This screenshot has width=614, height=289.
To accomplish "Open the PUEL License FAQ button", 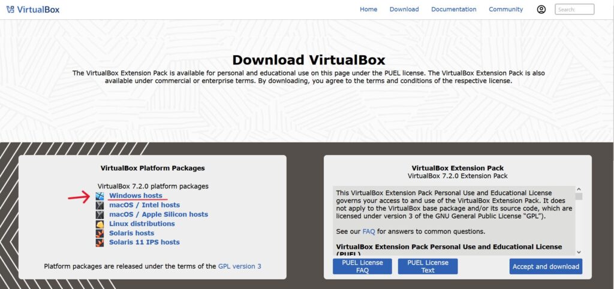I will pos(362,266).
